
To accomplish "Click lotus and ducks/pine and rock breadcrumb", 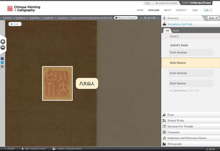I will pos(92,18).
